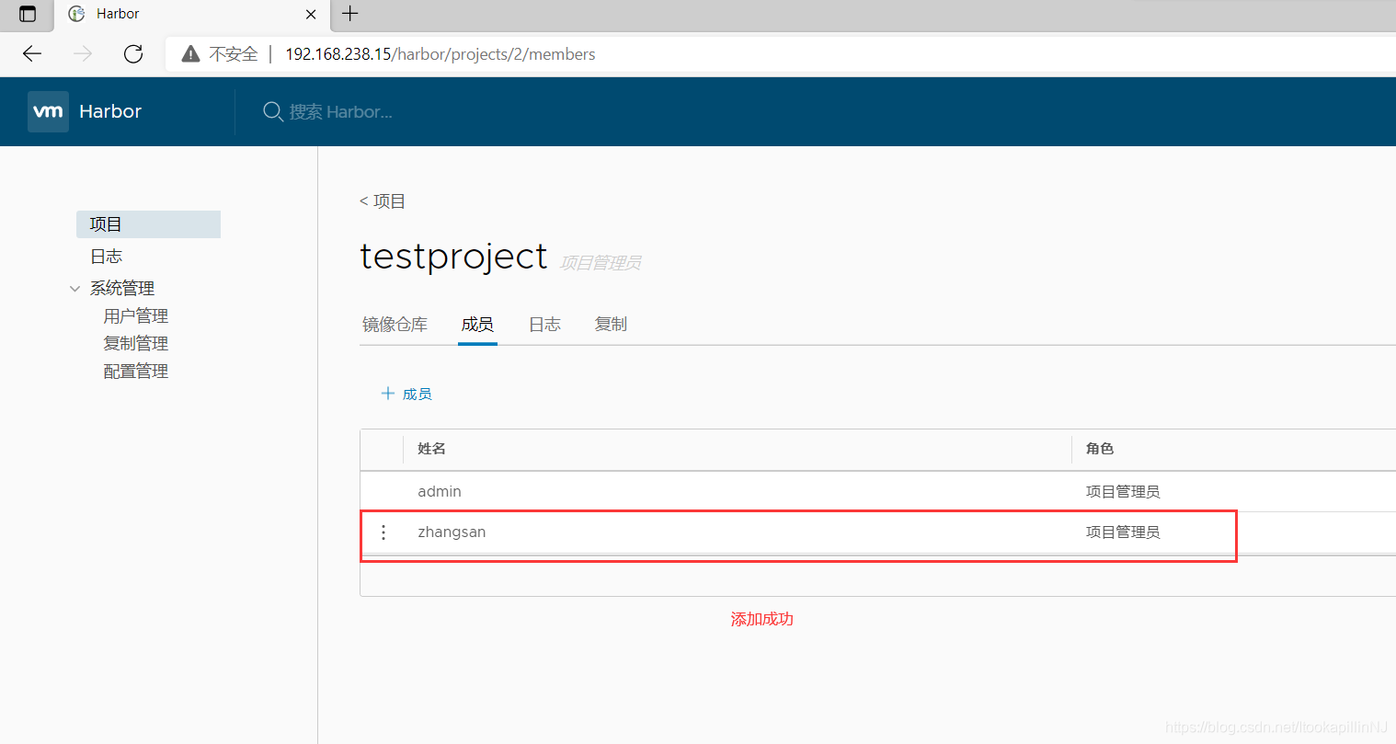Sort by the 角色 column header
The image size is (1396, 744).
tap(1100, 449)
